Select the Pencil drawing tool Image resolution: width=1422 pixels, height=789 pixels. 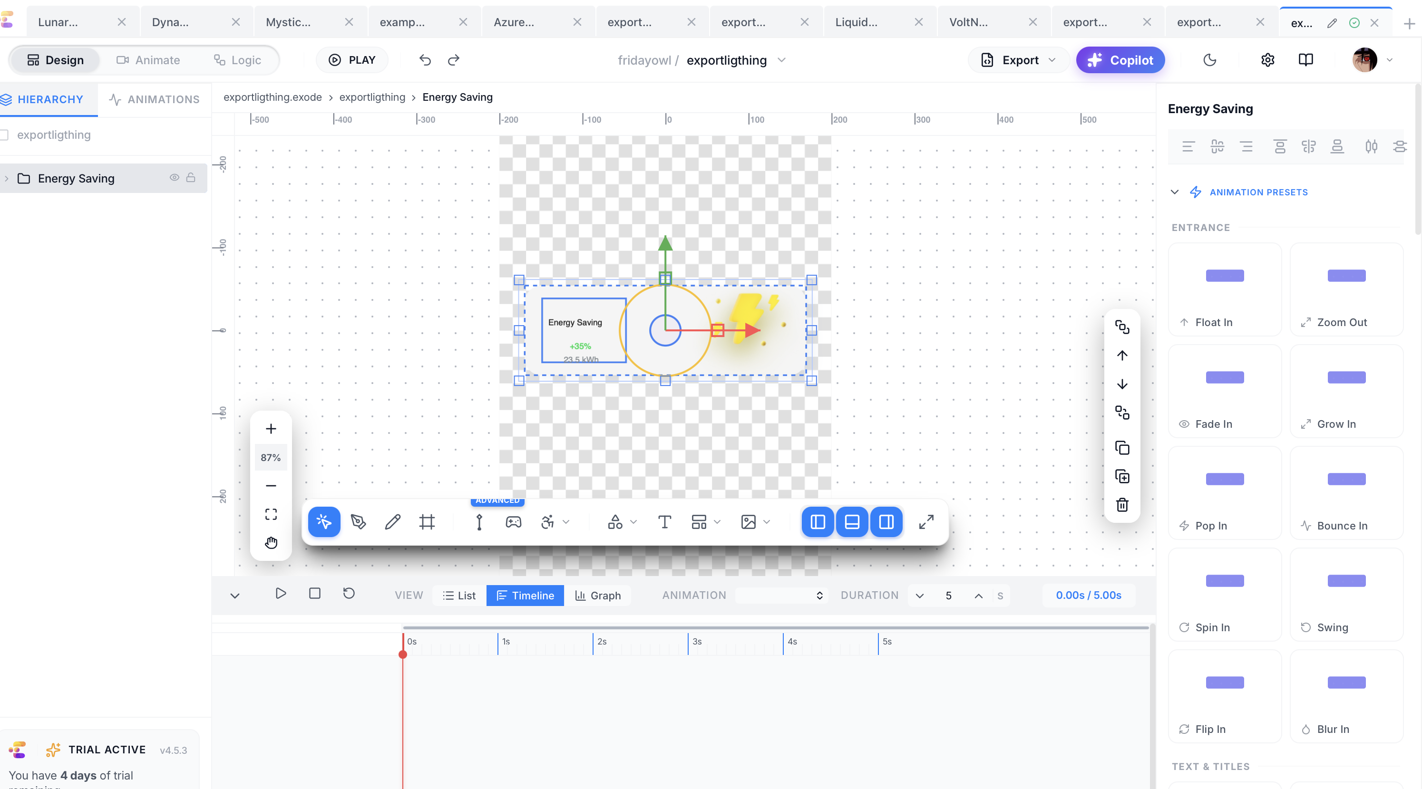pos(392,522)
